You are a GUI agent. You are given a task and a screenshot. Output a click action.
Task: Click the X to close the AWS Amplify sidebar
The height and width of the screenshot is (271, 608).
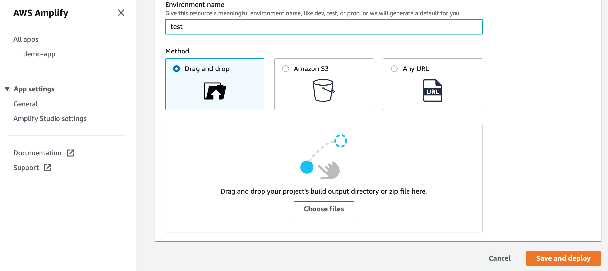(121, 13)
